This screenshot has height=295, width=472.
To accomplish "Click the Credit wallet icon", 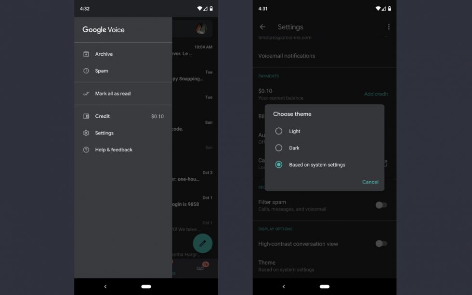I will pos(86,116).
